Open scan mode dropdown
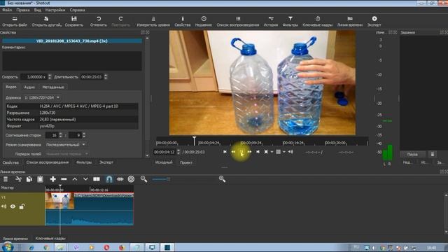Viewport: 448px width, 252px height. click(x=66, y=145)
